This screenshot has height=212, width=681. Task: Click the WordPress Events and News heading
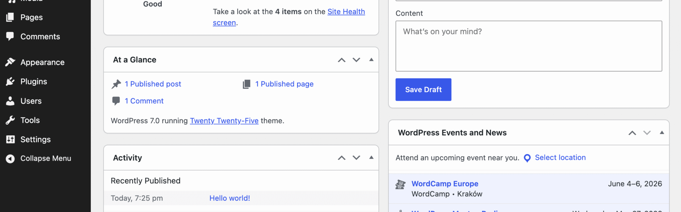(x=452, y=133)
